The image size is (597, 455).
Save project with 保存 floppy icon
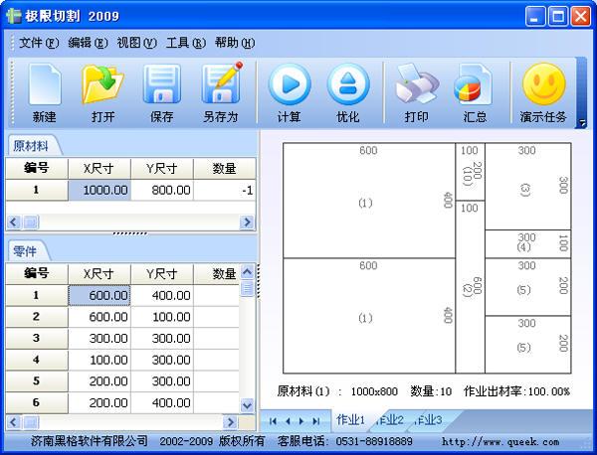click(161, 84)
